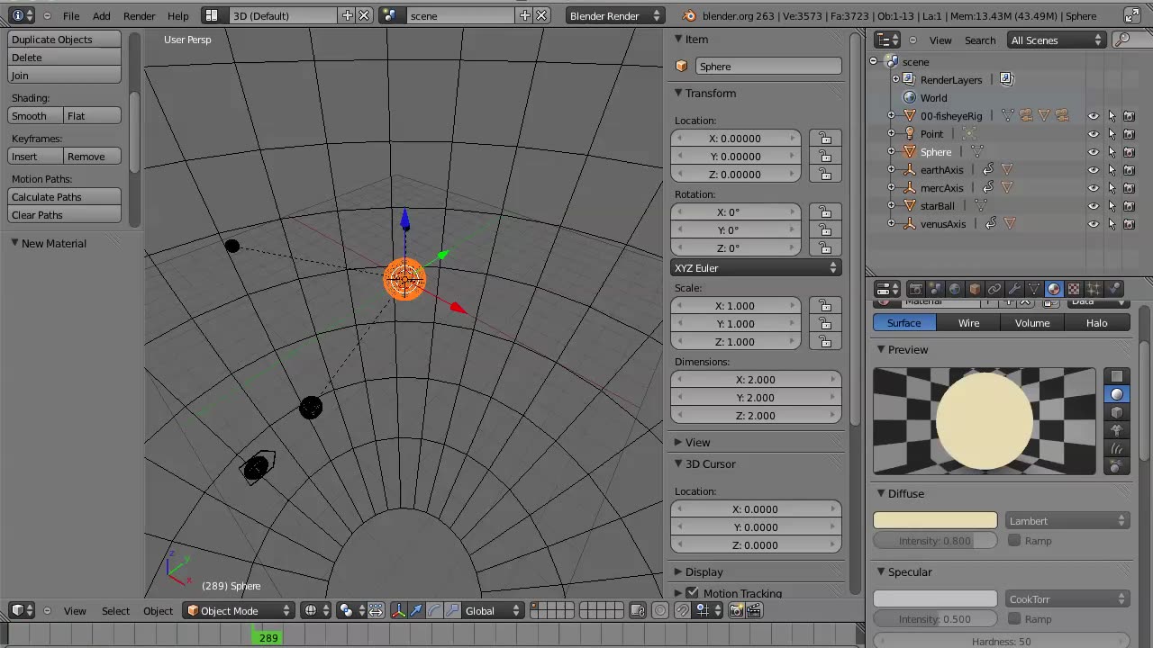Switch to the Wire material type tab
Screen dimensions: 1153x648
coord(969,322)
